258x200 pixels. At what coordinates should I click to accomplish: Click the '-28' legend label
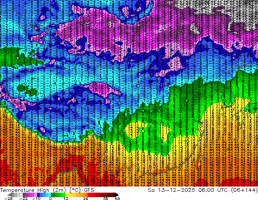(x=8, y=198)
